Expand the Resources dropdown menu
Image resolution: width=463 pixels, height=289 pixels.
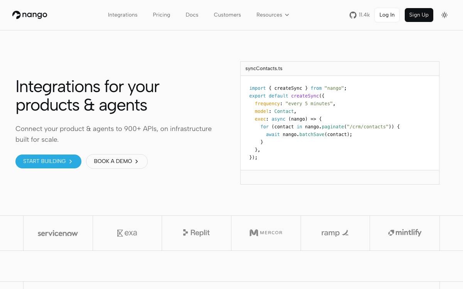(273, 15)
